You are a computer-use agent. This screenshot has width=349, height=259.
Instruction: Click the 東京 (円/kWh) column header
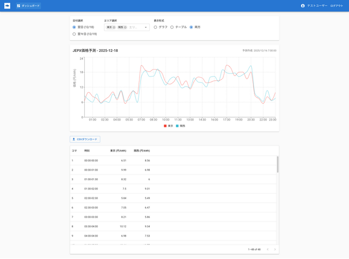click(x=118, y=151)
